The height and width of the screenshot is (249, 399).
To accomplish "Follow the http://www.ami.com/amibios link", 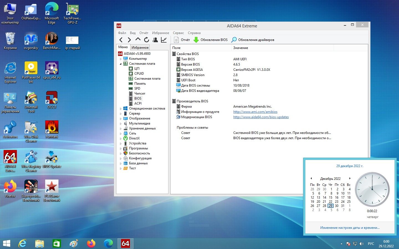I will coord(255,112).
